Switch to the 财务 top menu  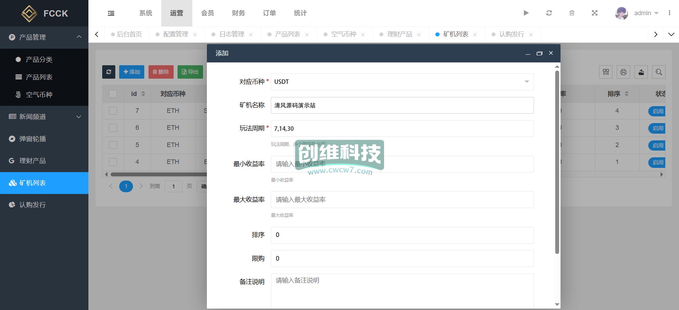[x=238, y=13]
